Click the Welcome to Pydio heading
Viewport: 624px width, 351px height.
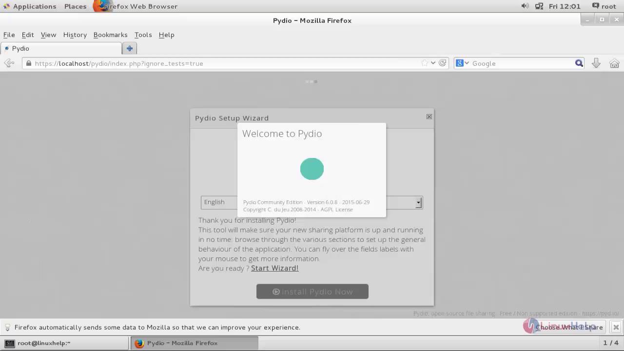coord(282,134)
